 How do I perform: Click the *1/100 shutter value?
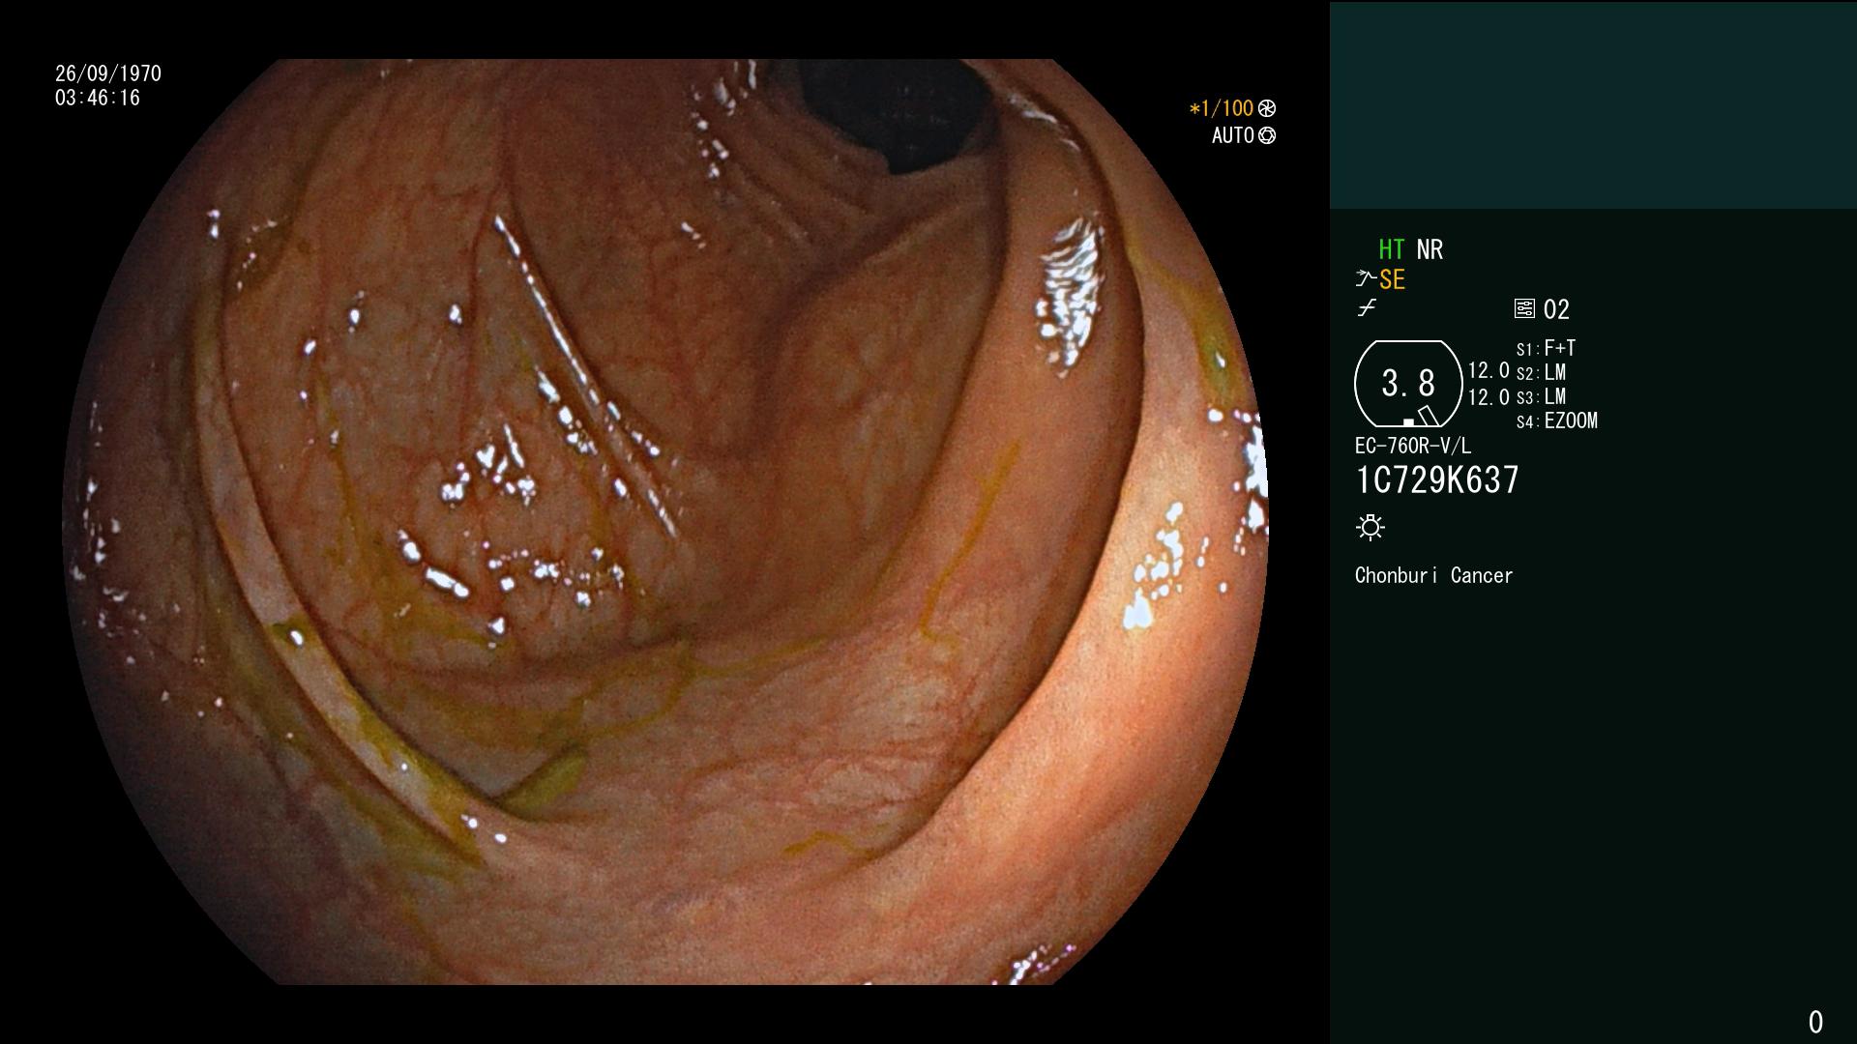(1221, 108)
